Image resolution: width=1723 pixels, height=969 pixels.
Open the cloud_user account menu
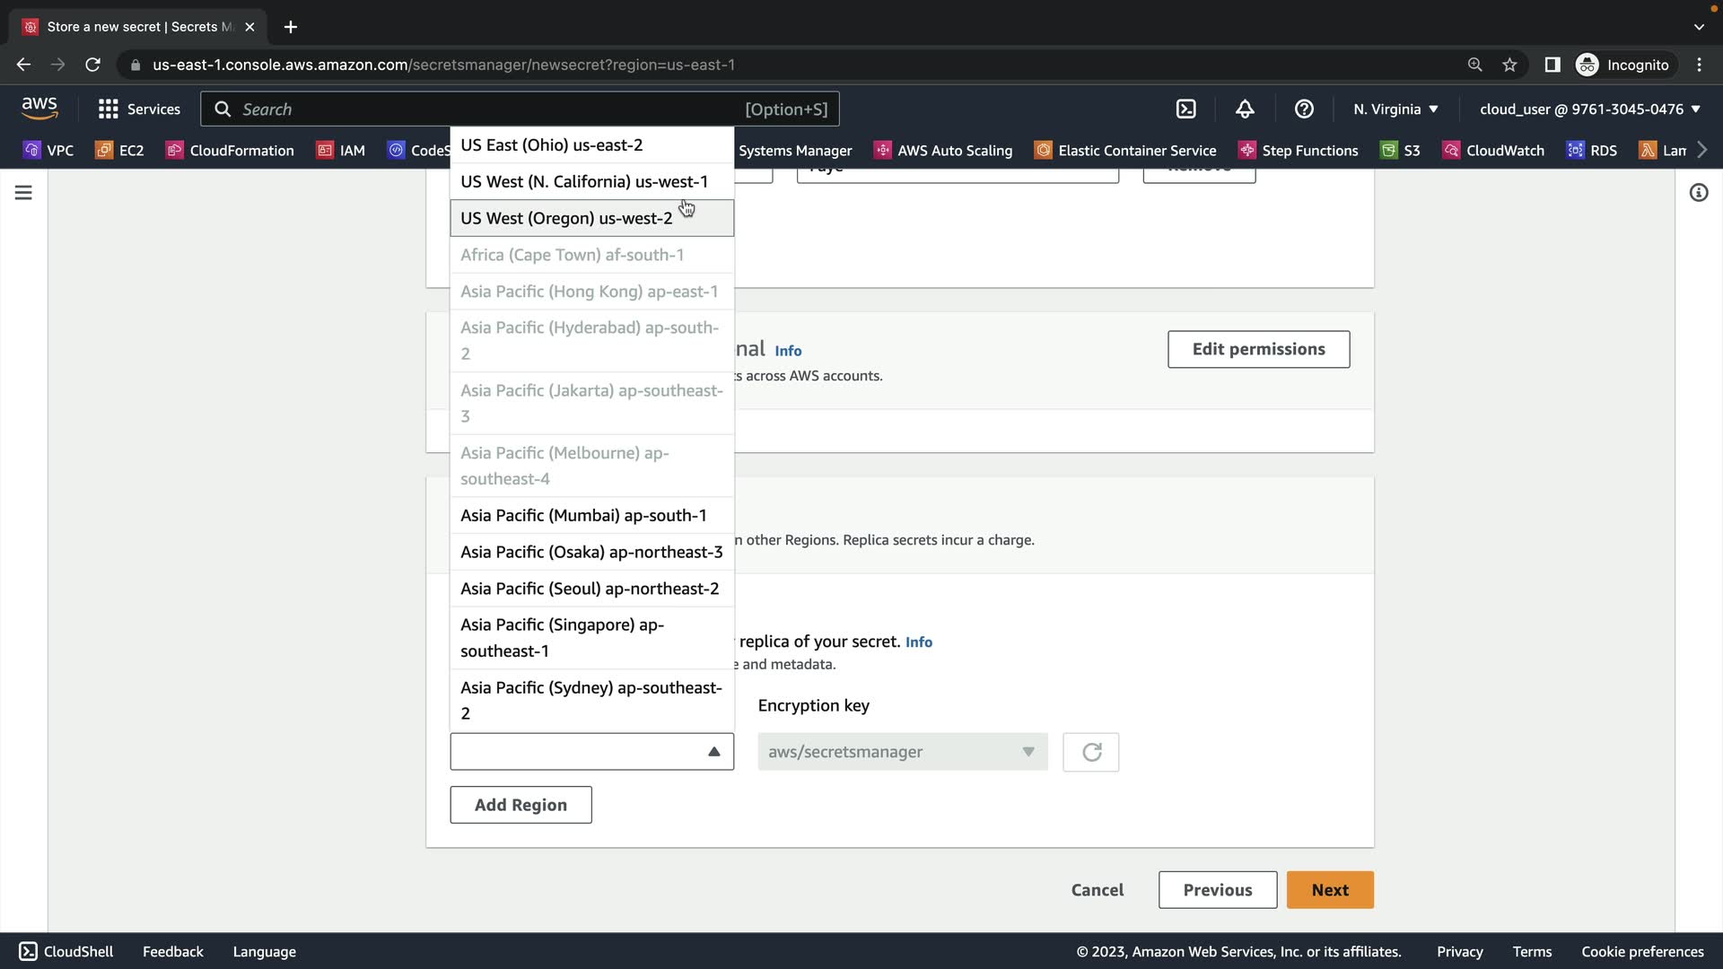click(1589, 109)
